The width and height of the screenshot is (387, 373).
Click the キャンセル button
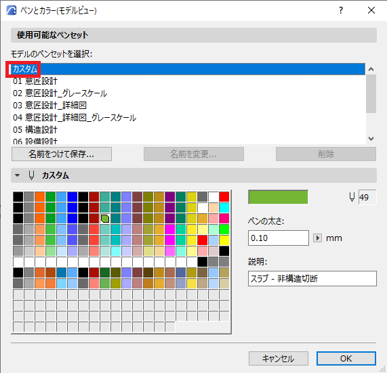tap(279, 359)
